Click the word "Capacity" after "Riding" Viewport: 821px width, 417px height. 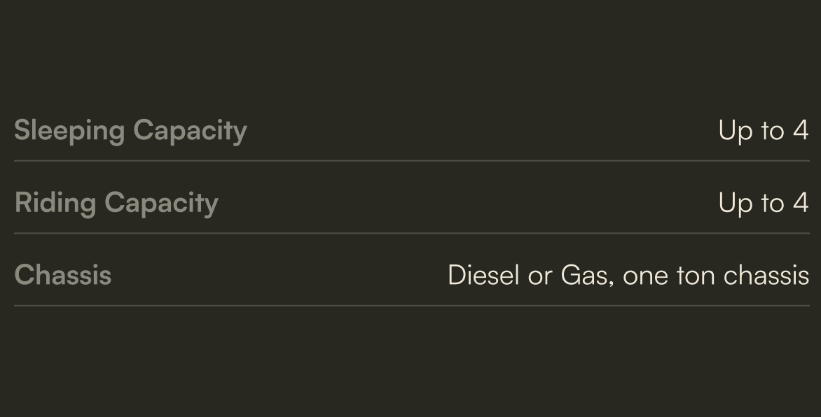coord(162,203)
